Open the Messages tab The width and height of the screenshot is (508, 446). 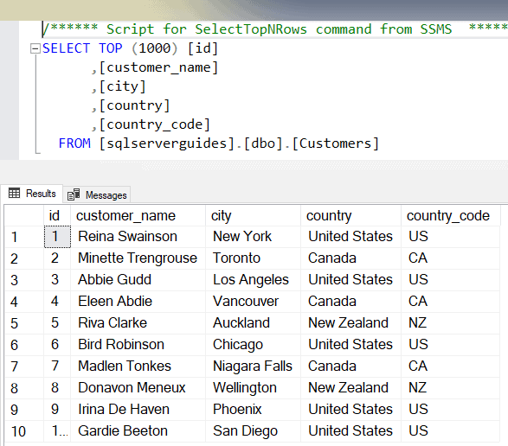[97, 194]
